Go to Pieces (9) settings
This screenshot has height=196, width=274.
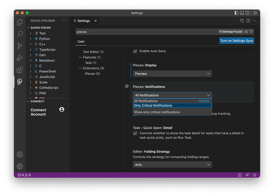pyautogui.click(x=92, y=73)
